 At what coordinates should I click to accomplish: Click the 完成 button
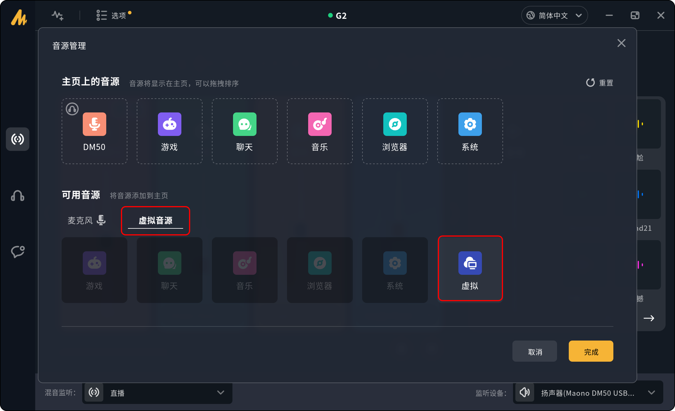tap(590, 351)
